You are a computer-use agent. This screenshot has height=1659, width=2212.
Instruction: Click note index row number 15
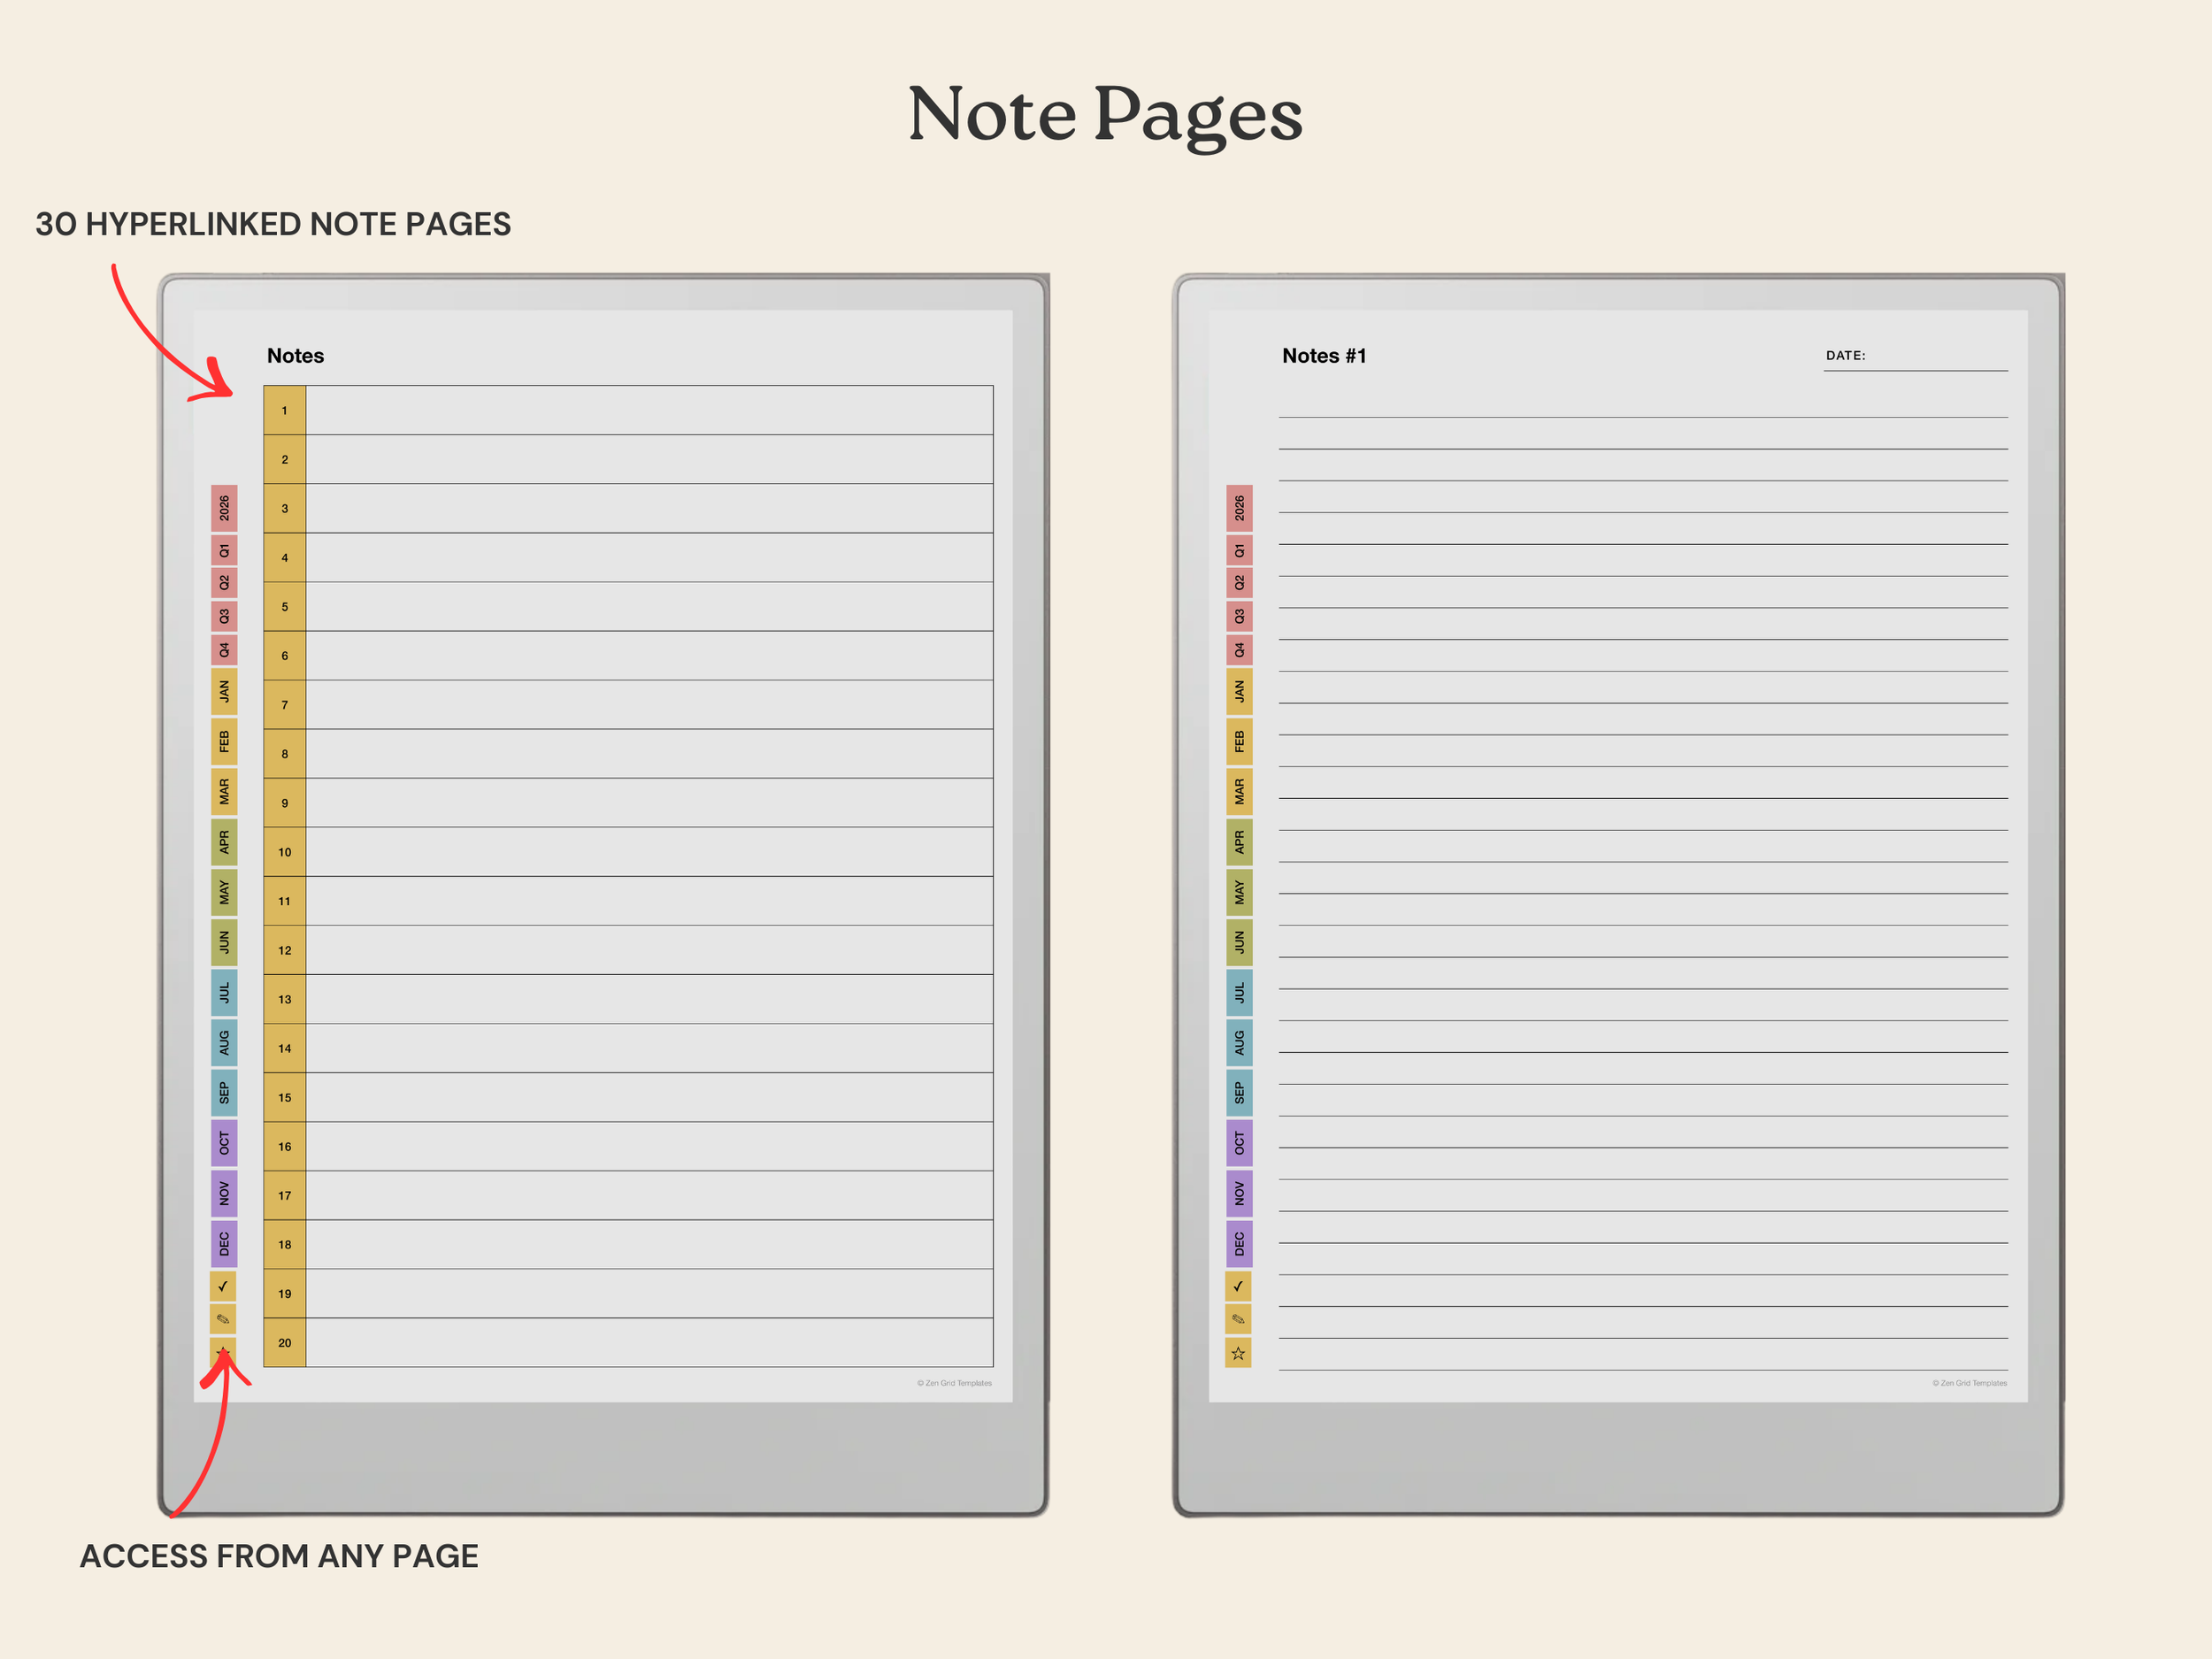[x=285, y=1097]
